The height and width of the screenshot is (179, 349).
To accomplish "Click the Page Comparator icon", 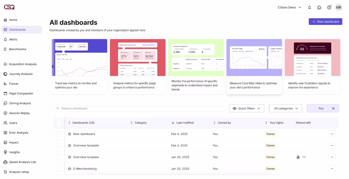I will [5, 94].
